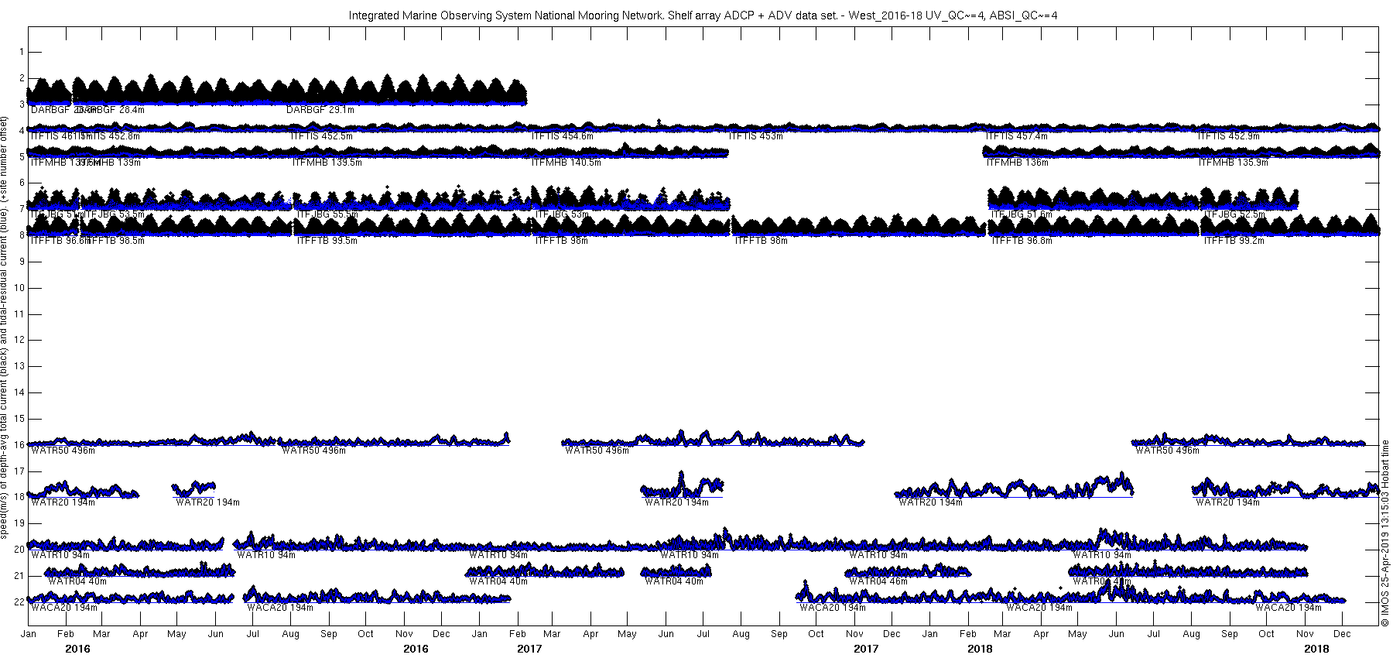Click y-axis tick label 15
Viewport: 1393px width, 658px height.
[19, 419]
